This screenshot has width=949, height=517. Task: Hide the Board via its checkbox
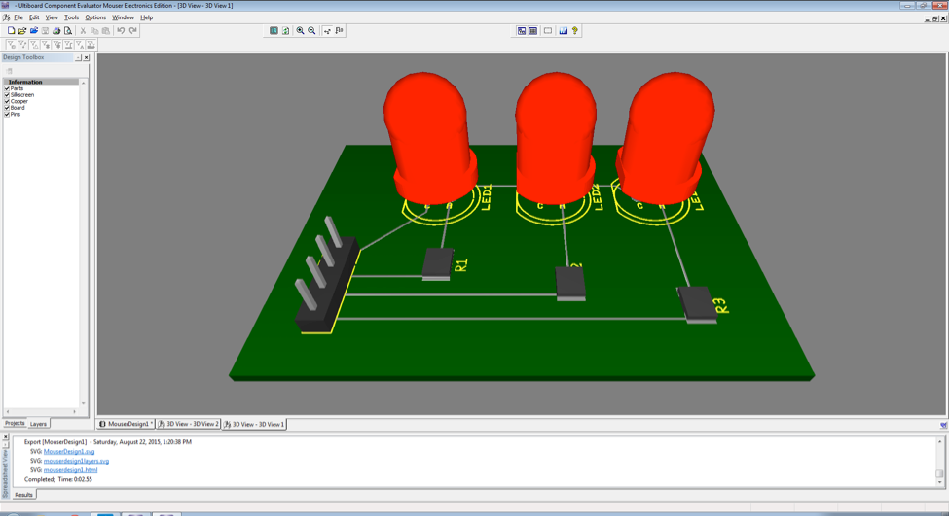[x=7, y=108]
